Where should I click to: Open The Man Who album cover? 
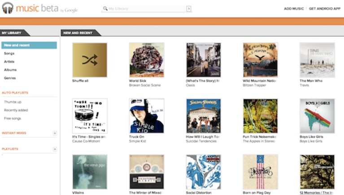(x=317, y=60)
